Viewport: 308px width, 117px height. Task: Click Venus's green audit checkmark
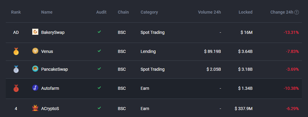click(x=99, y=51)
